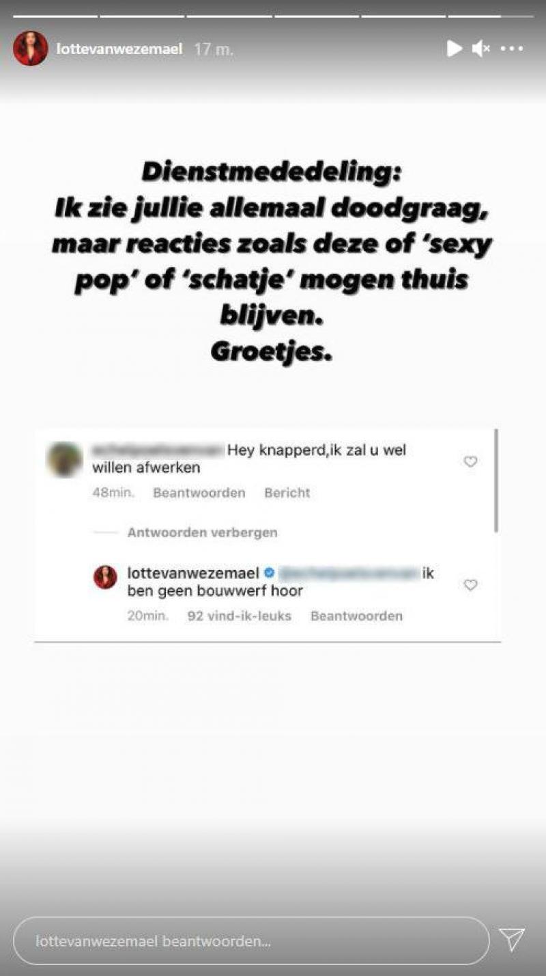Open lottevanwezemael's story profile picture

pyautogui.click(x=30, y=49)
